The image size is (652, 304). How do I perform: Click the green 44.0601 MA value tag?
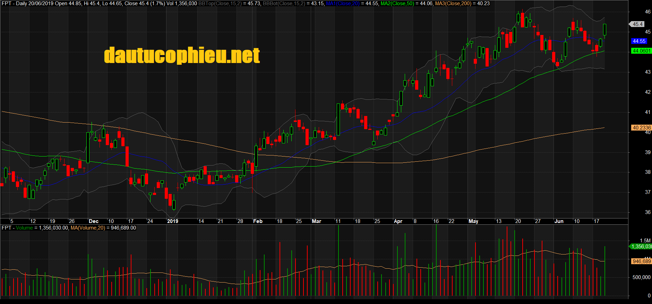click(x=641, y=51)
